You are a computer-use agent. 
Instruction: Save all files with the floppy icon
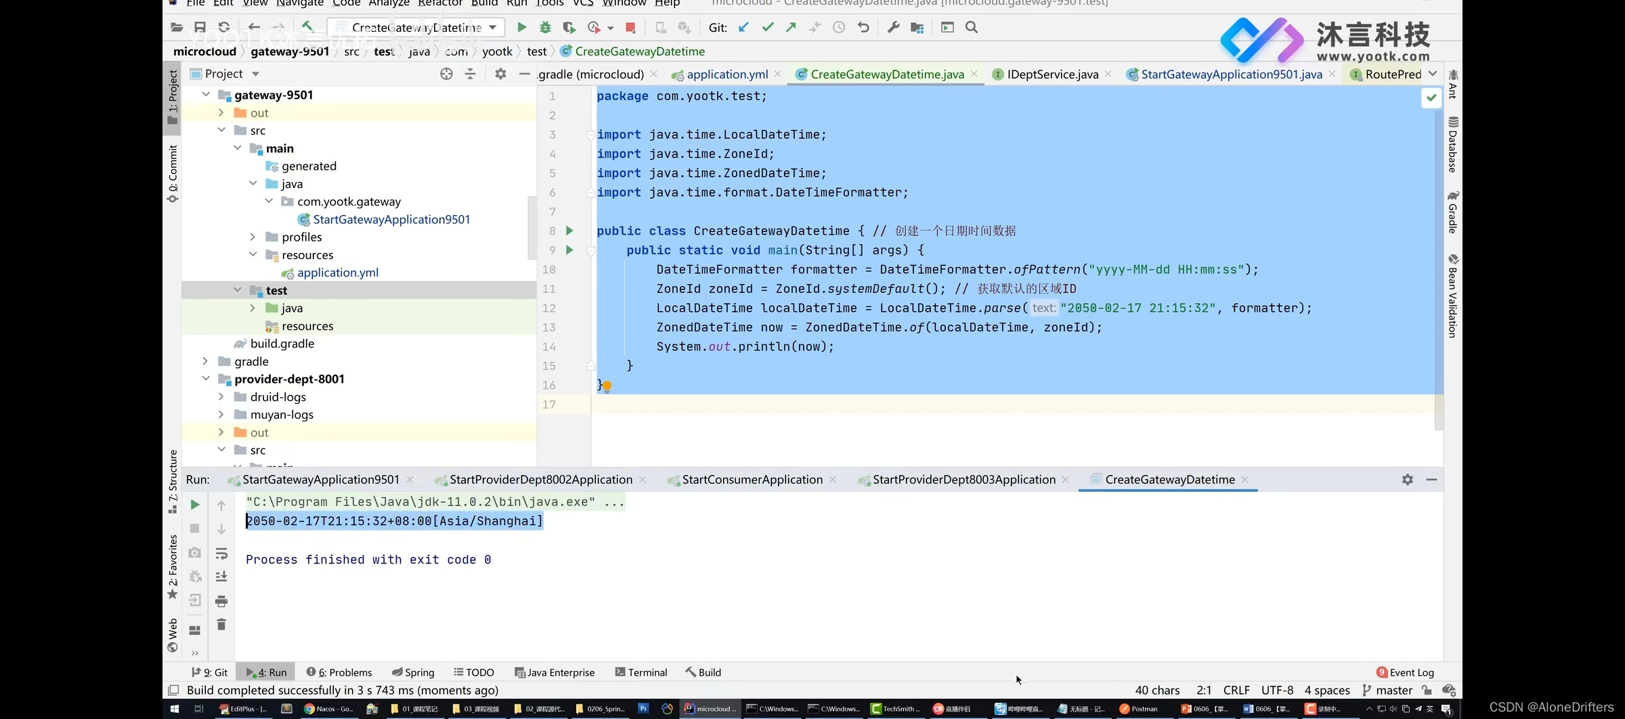coord(200,28)
